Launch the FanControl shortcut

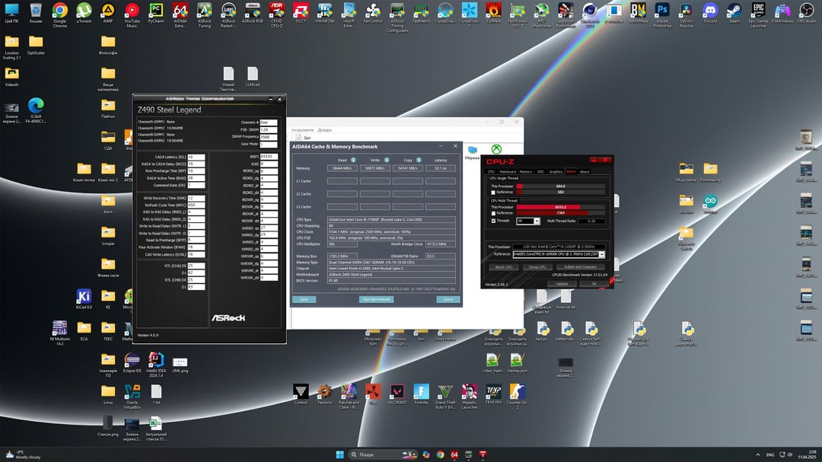point(373,13)
